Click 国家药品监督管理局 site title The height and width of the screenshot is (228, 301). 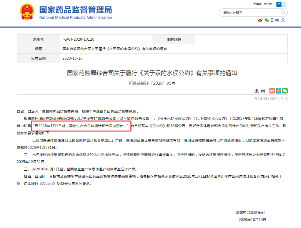click(x=75, y=10)
